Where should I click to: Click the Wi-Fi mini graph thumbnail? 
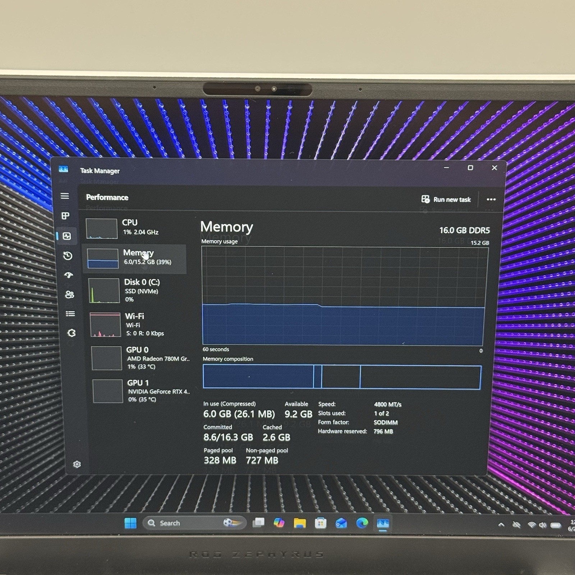tap(105, 325)
